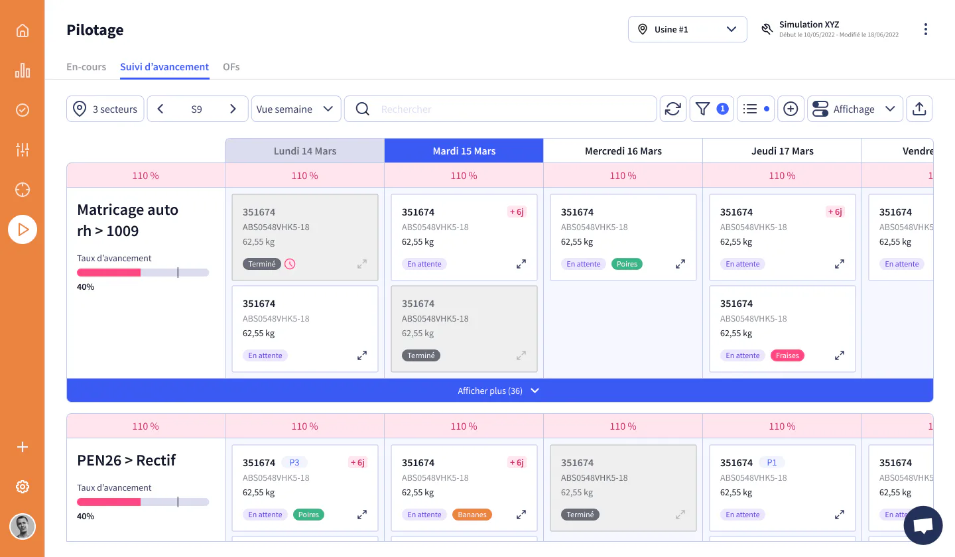Viewport: 955px width, 557px height.
Task: Click the P1 priority tag
Action: tap(772, 463)
